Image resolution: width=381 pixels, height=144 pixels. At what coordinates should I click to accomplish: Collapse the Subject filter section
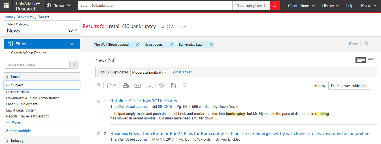pos(42,85)
